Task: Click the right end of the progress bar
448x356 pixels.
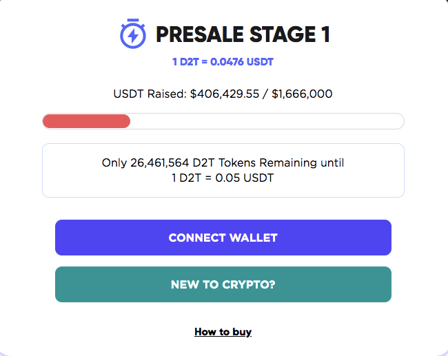Action: [x=398, y=121]
